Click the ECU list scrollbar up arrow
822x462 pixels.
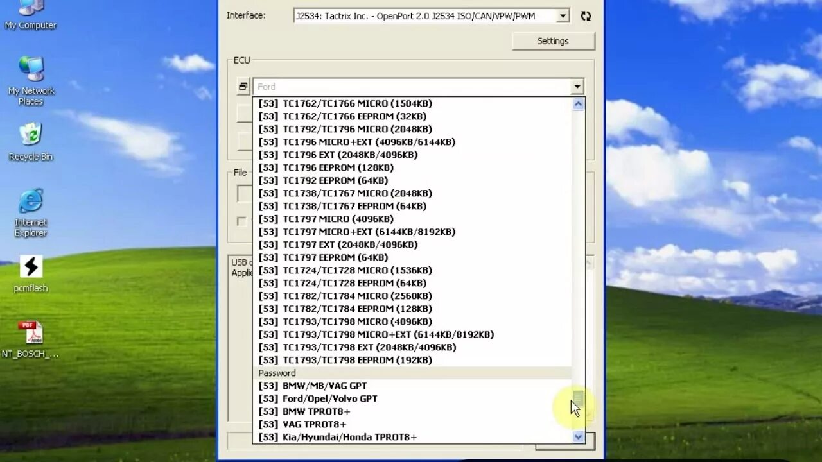click(x=578, y=103)
